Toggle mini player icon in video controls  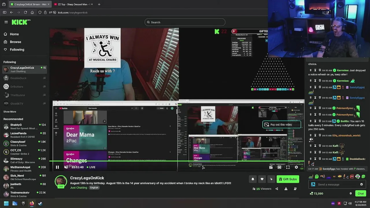click(271, 167)
